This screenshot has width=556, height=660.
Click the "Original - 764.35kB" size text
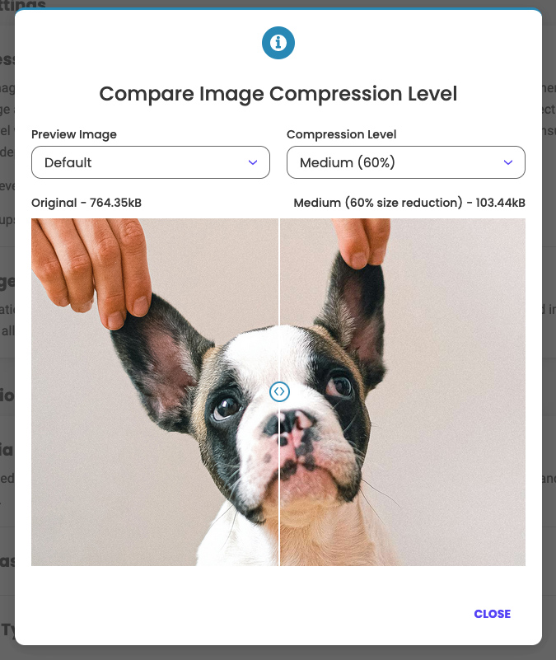coord(86,203)
